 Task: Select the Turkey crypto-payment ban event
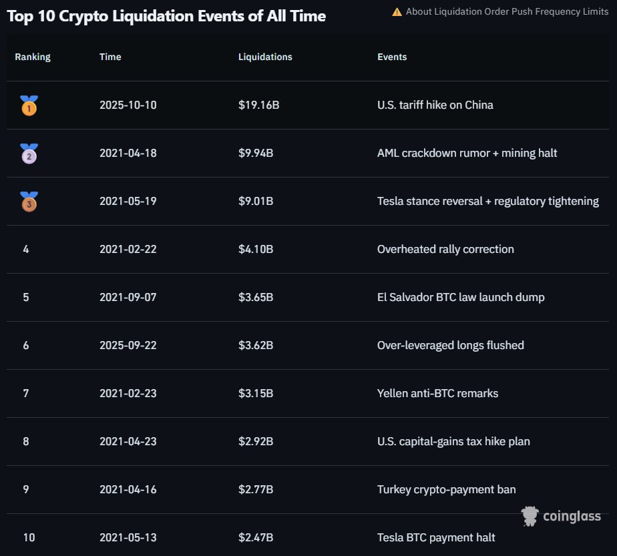point(446,489)
